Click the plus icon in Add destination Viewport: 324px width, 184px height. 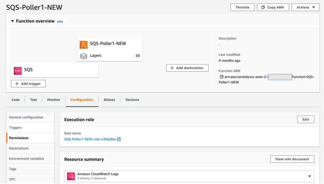(172, 68)
